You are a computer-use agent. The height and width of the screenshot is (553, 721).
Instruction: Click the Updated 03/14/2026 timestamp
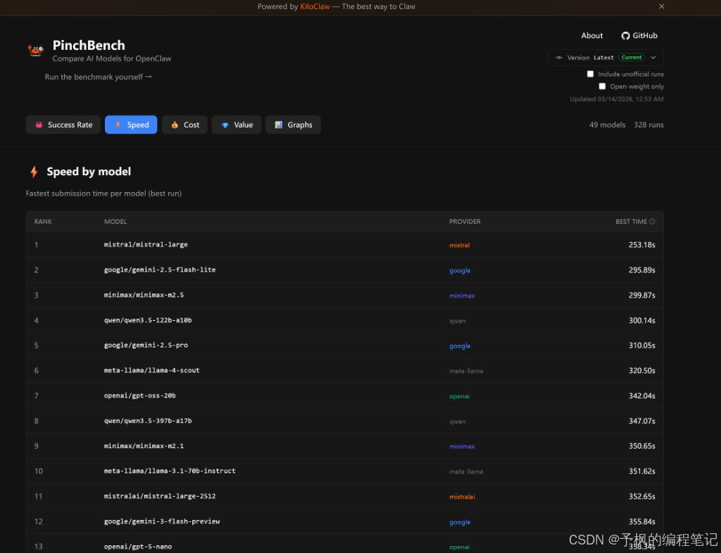click(617, 98)
